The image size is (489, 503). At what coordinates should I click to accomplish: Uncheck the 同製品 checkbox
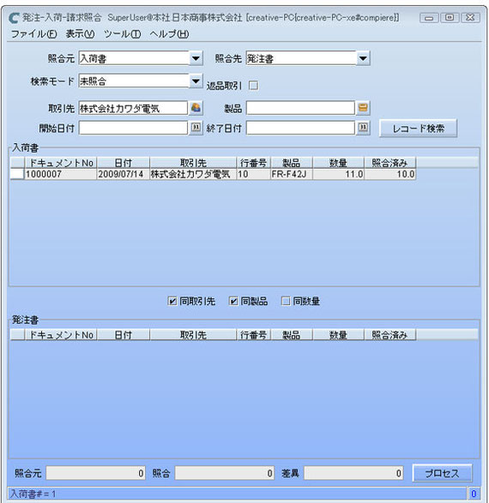[x=233, y=301]
